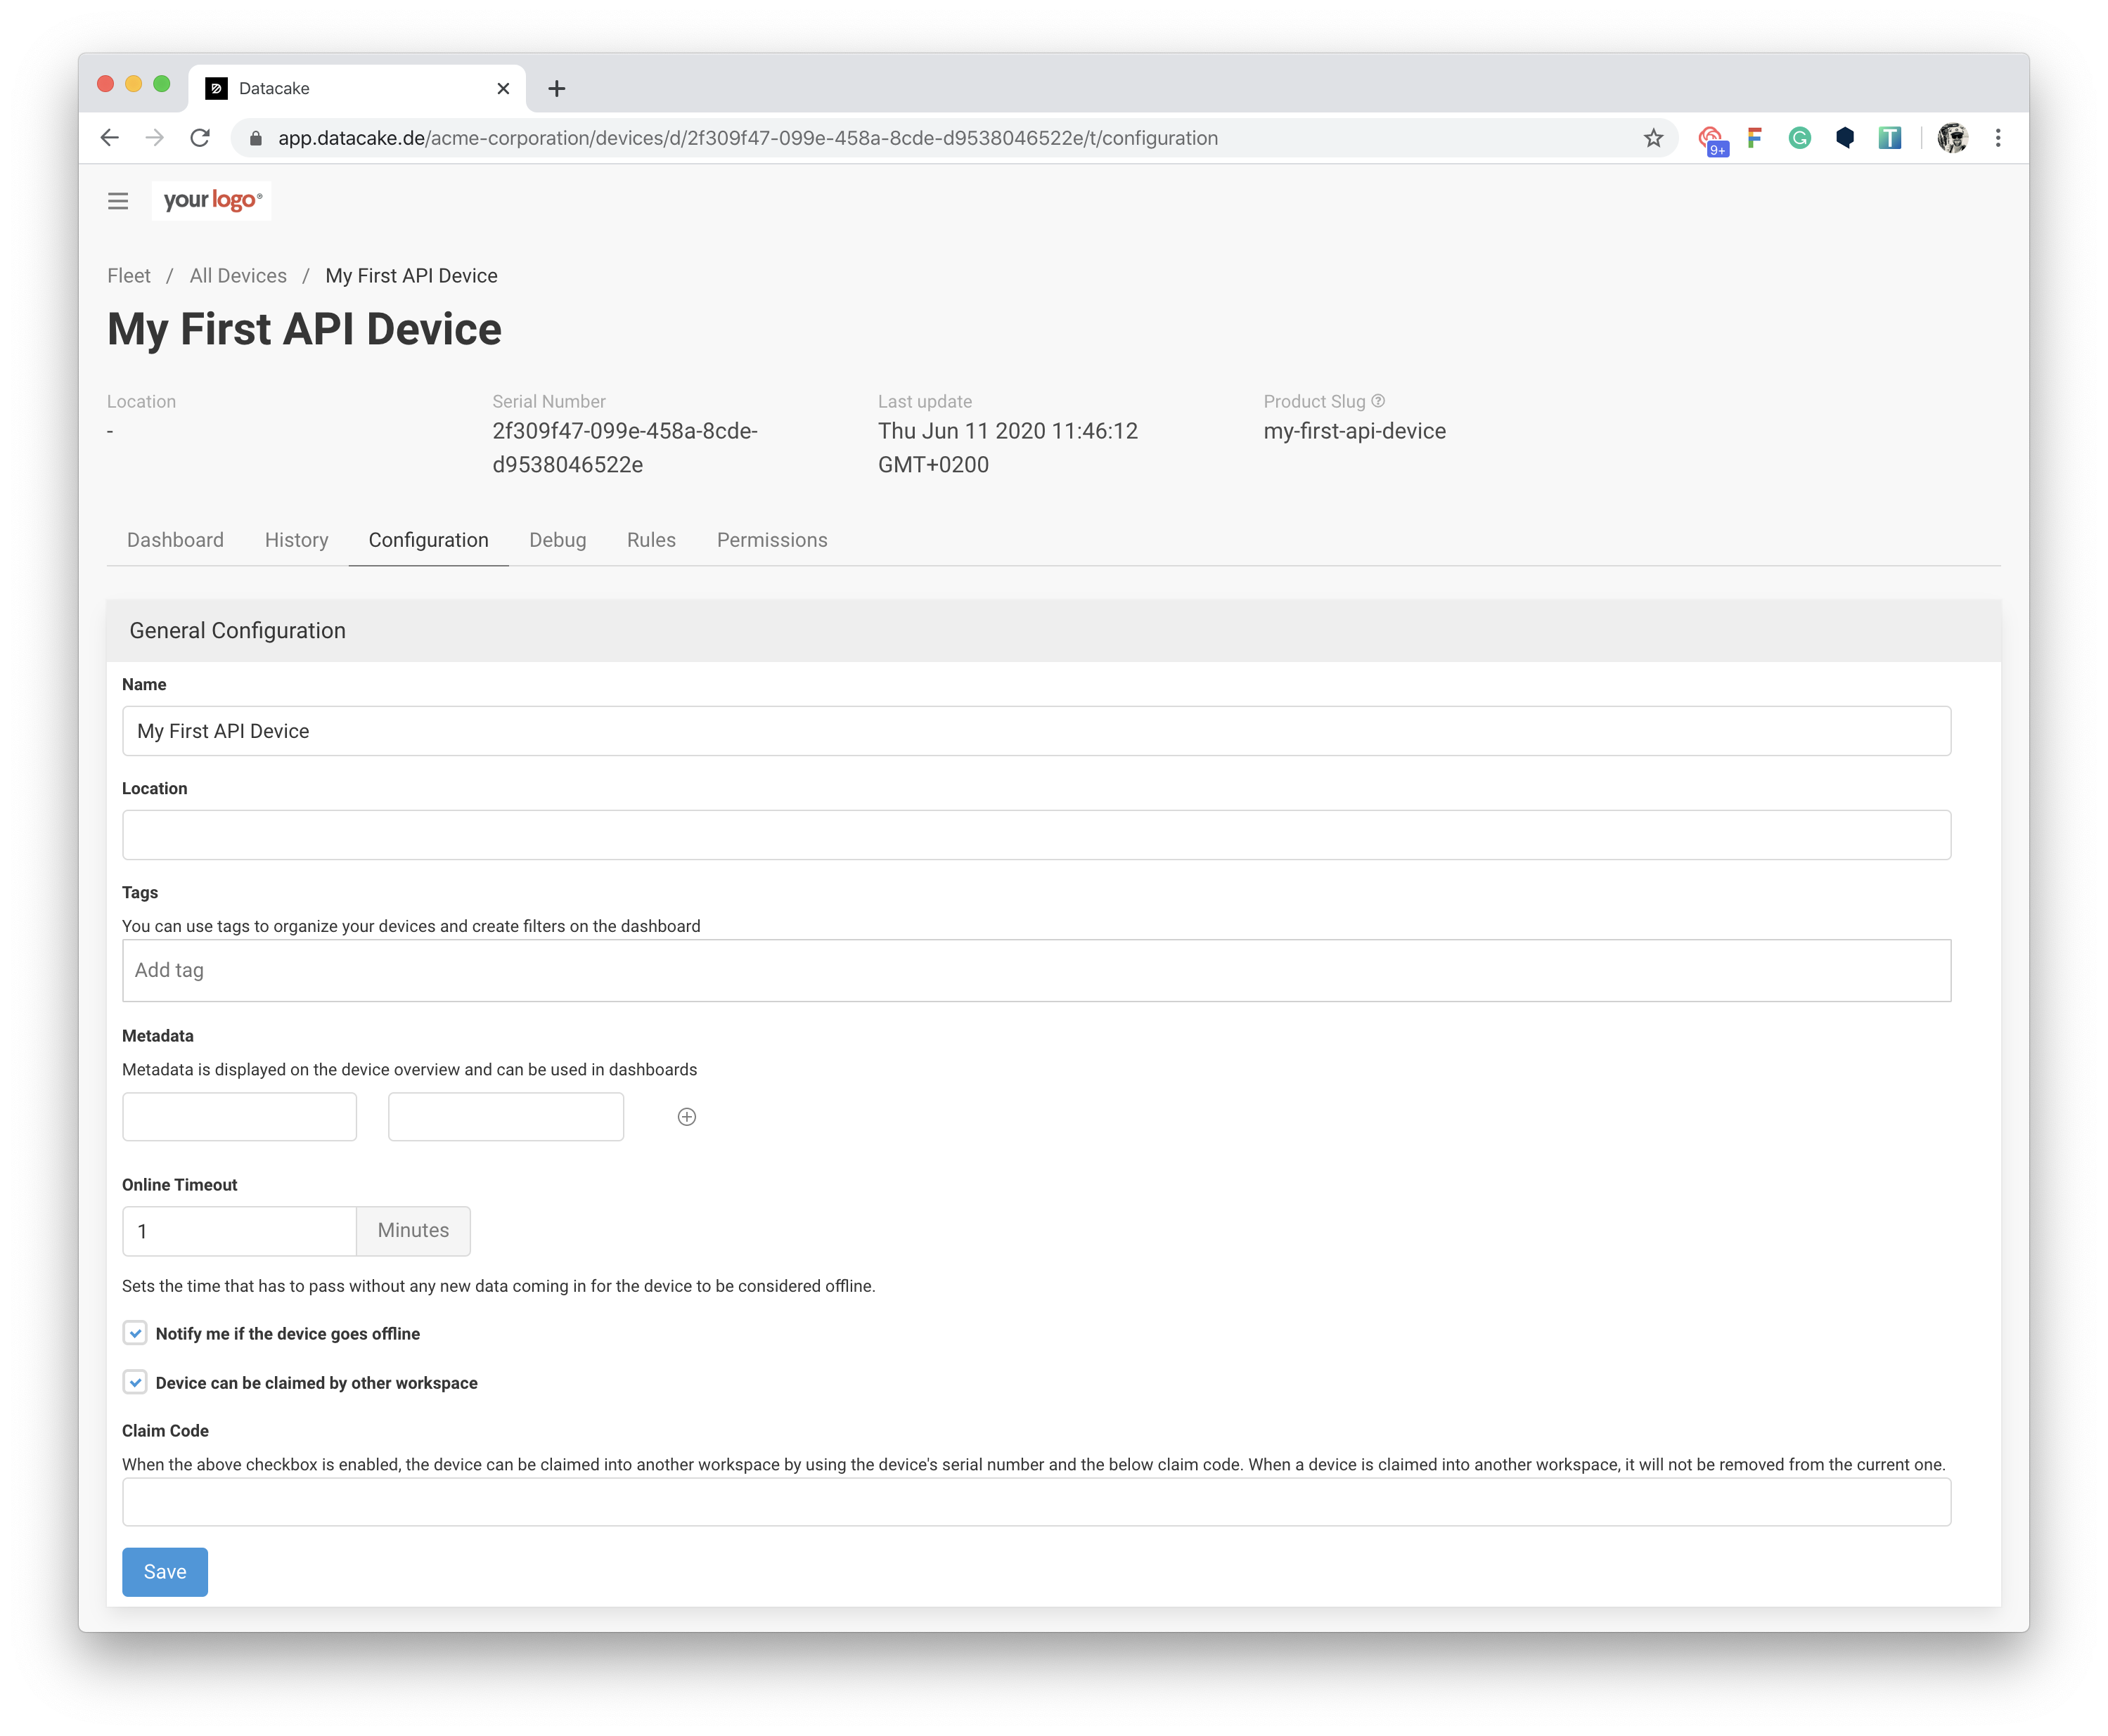
Task: Click the first Metadata key field
Action: pyautogui.click(x=239, y=1117)
